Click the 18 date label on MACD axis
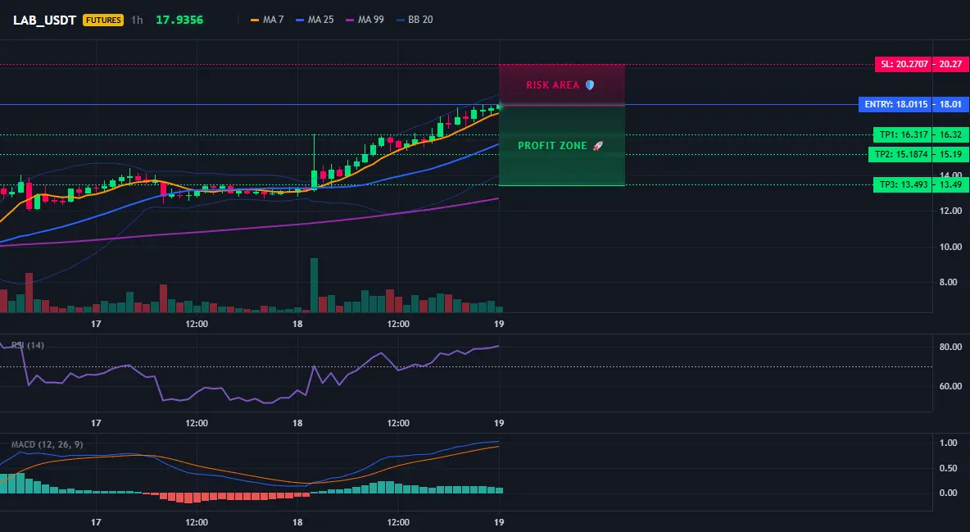The image size is (970, 532). click(297, 522)
